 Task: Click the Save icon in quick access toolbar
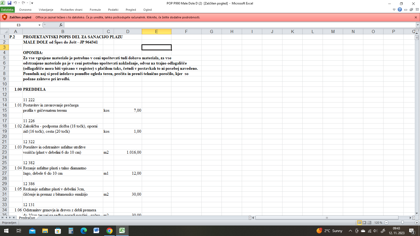[9, 3]
